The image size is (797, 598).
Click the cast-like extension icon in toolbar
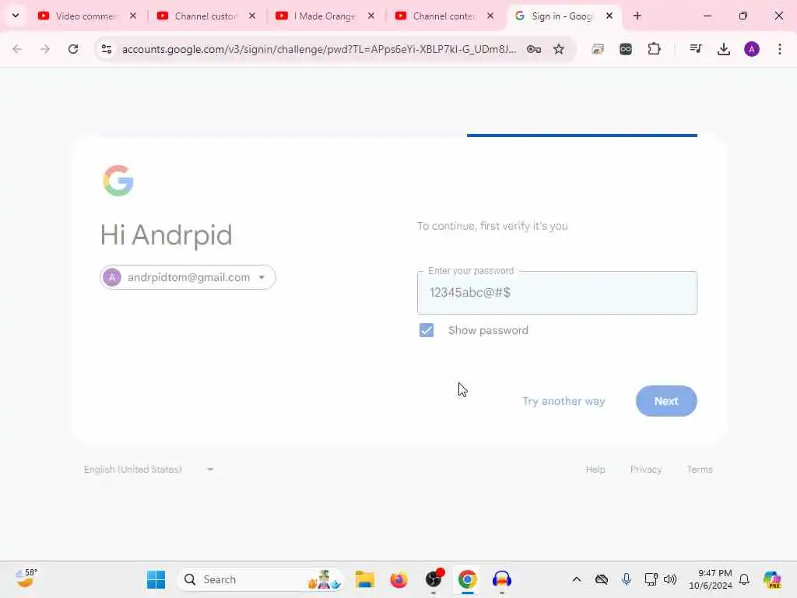[598, 49]
